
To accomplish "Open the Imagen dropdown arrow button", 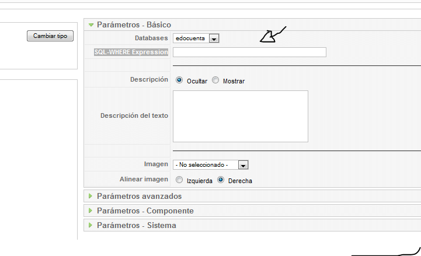I will point(243,165).
